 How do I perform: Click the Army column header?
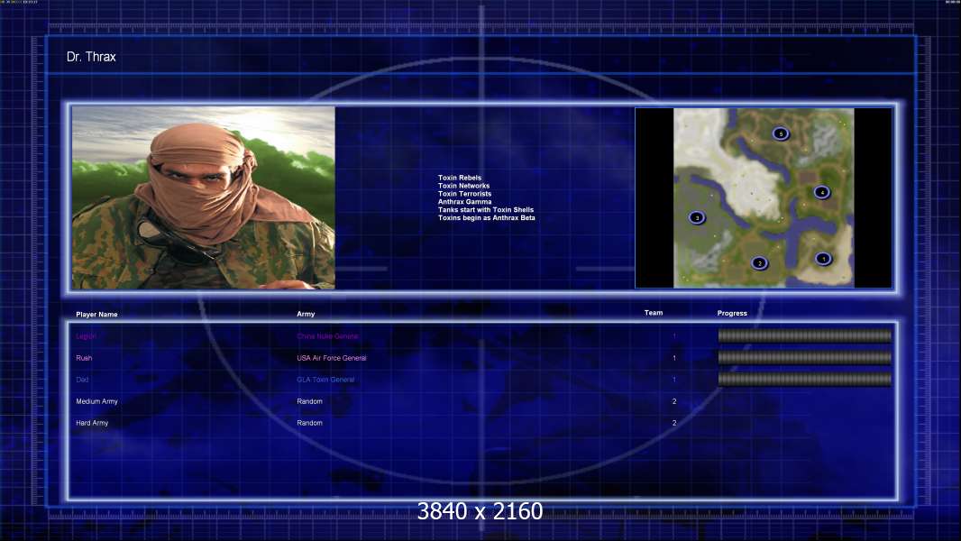[306, 314]
